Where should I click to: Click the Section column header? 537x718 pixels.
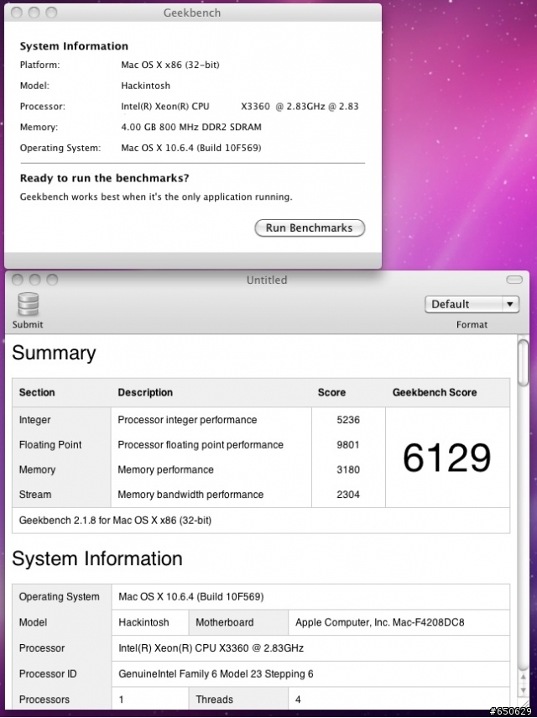37,392
